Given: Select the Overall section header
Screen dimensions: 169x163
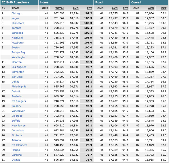Looking at the screenshot, I should point(136,2).
